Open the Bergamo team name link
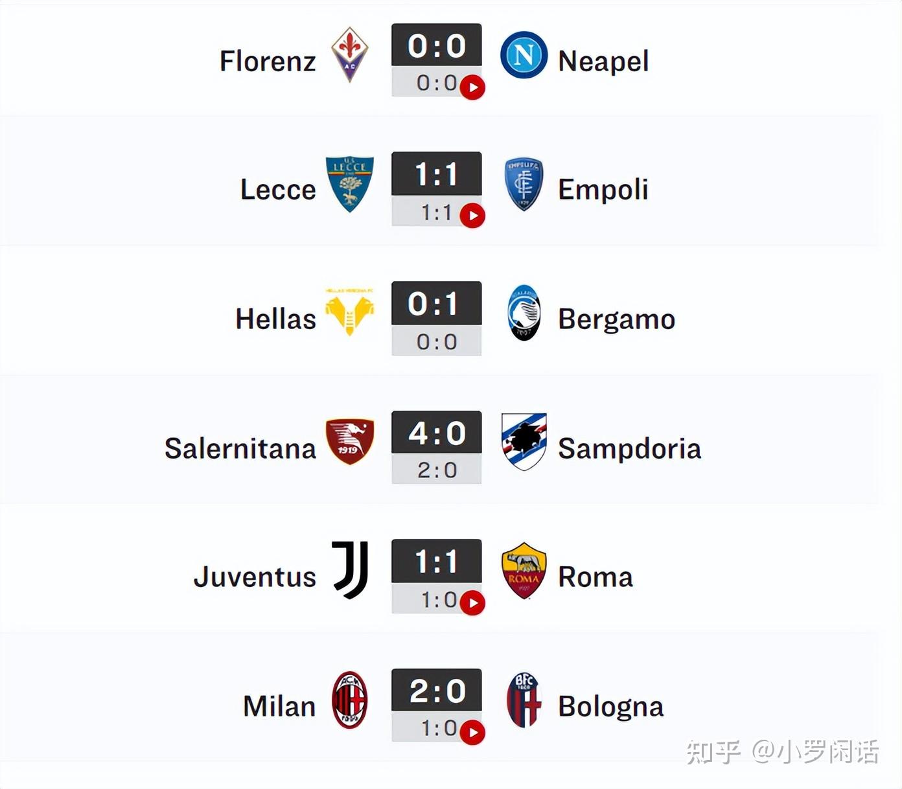902x789 pixels. pos(616,319)
